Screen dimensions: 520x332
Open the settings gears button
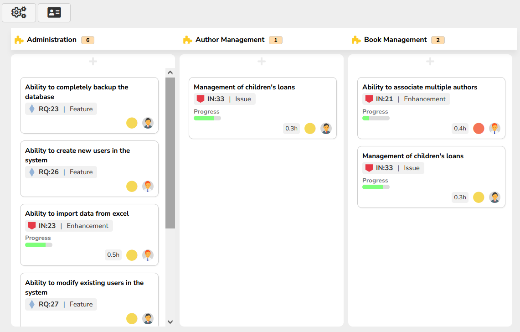[x=19, y=13]
